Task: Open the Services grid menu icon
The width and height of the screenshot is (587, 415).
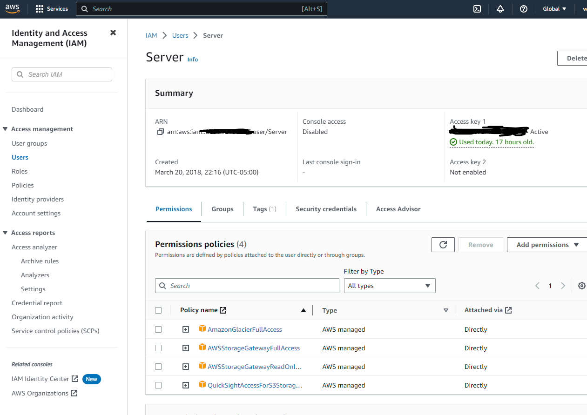Action: pos(40,9)
